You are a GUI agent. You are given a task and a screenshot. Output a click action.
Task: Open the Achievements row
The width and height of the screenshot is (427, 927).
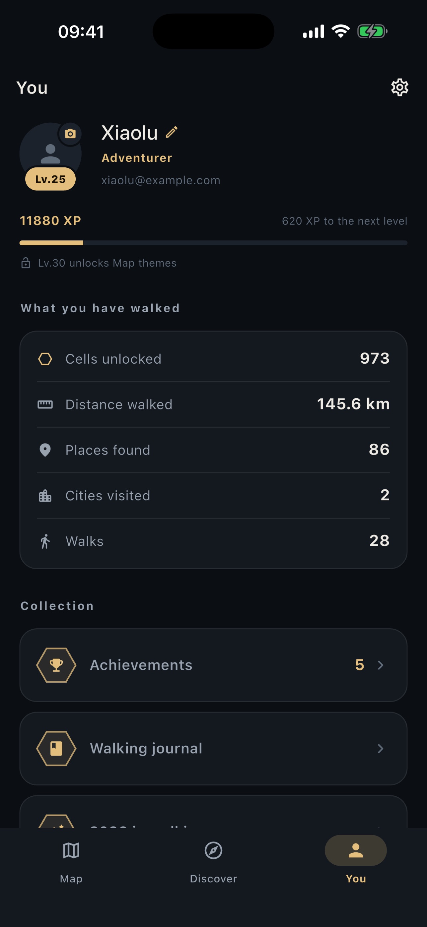point(214,665)
